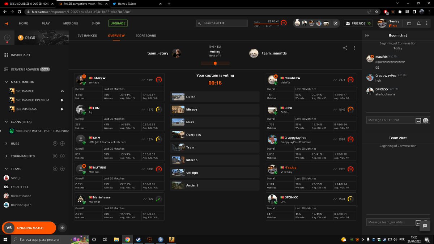This screenshot has width=434, height=244.
Task: Click the search icon next to Hubs
Action: [55, 144]
